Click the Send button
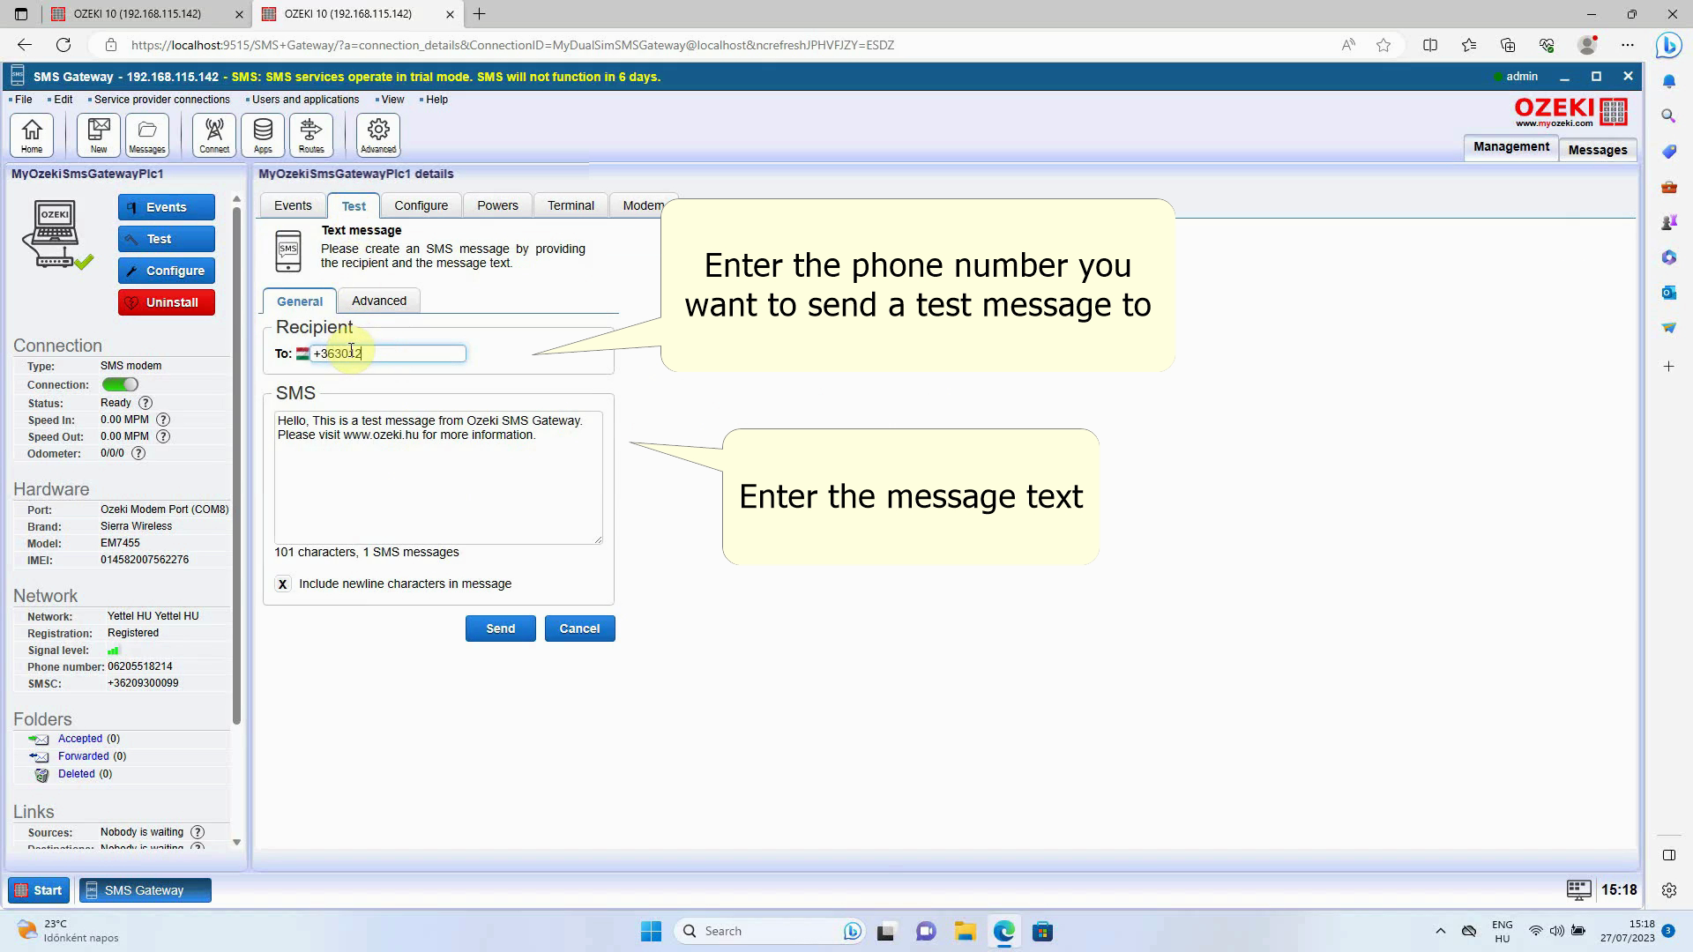Image resolution: width=1693 pixels, height=952 pixels. coord(501,628)
